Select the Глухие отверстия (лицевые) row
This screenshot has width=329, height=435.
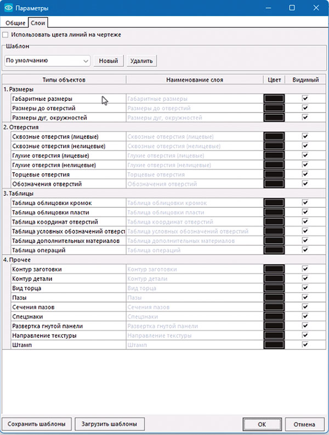pyautogui.click(x=68, y=156)
